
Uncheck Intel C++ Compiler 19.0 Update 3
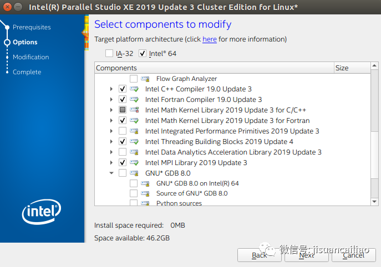point(123,89)
